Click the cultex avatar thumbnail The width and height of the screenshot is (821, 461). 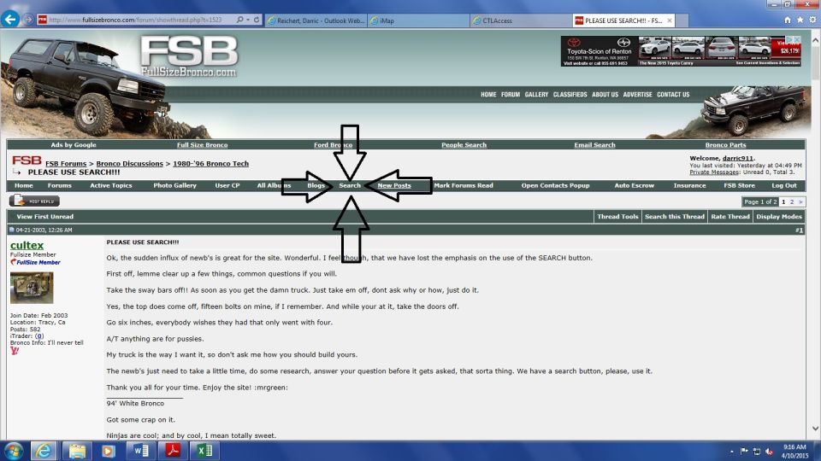pos(32,288)
